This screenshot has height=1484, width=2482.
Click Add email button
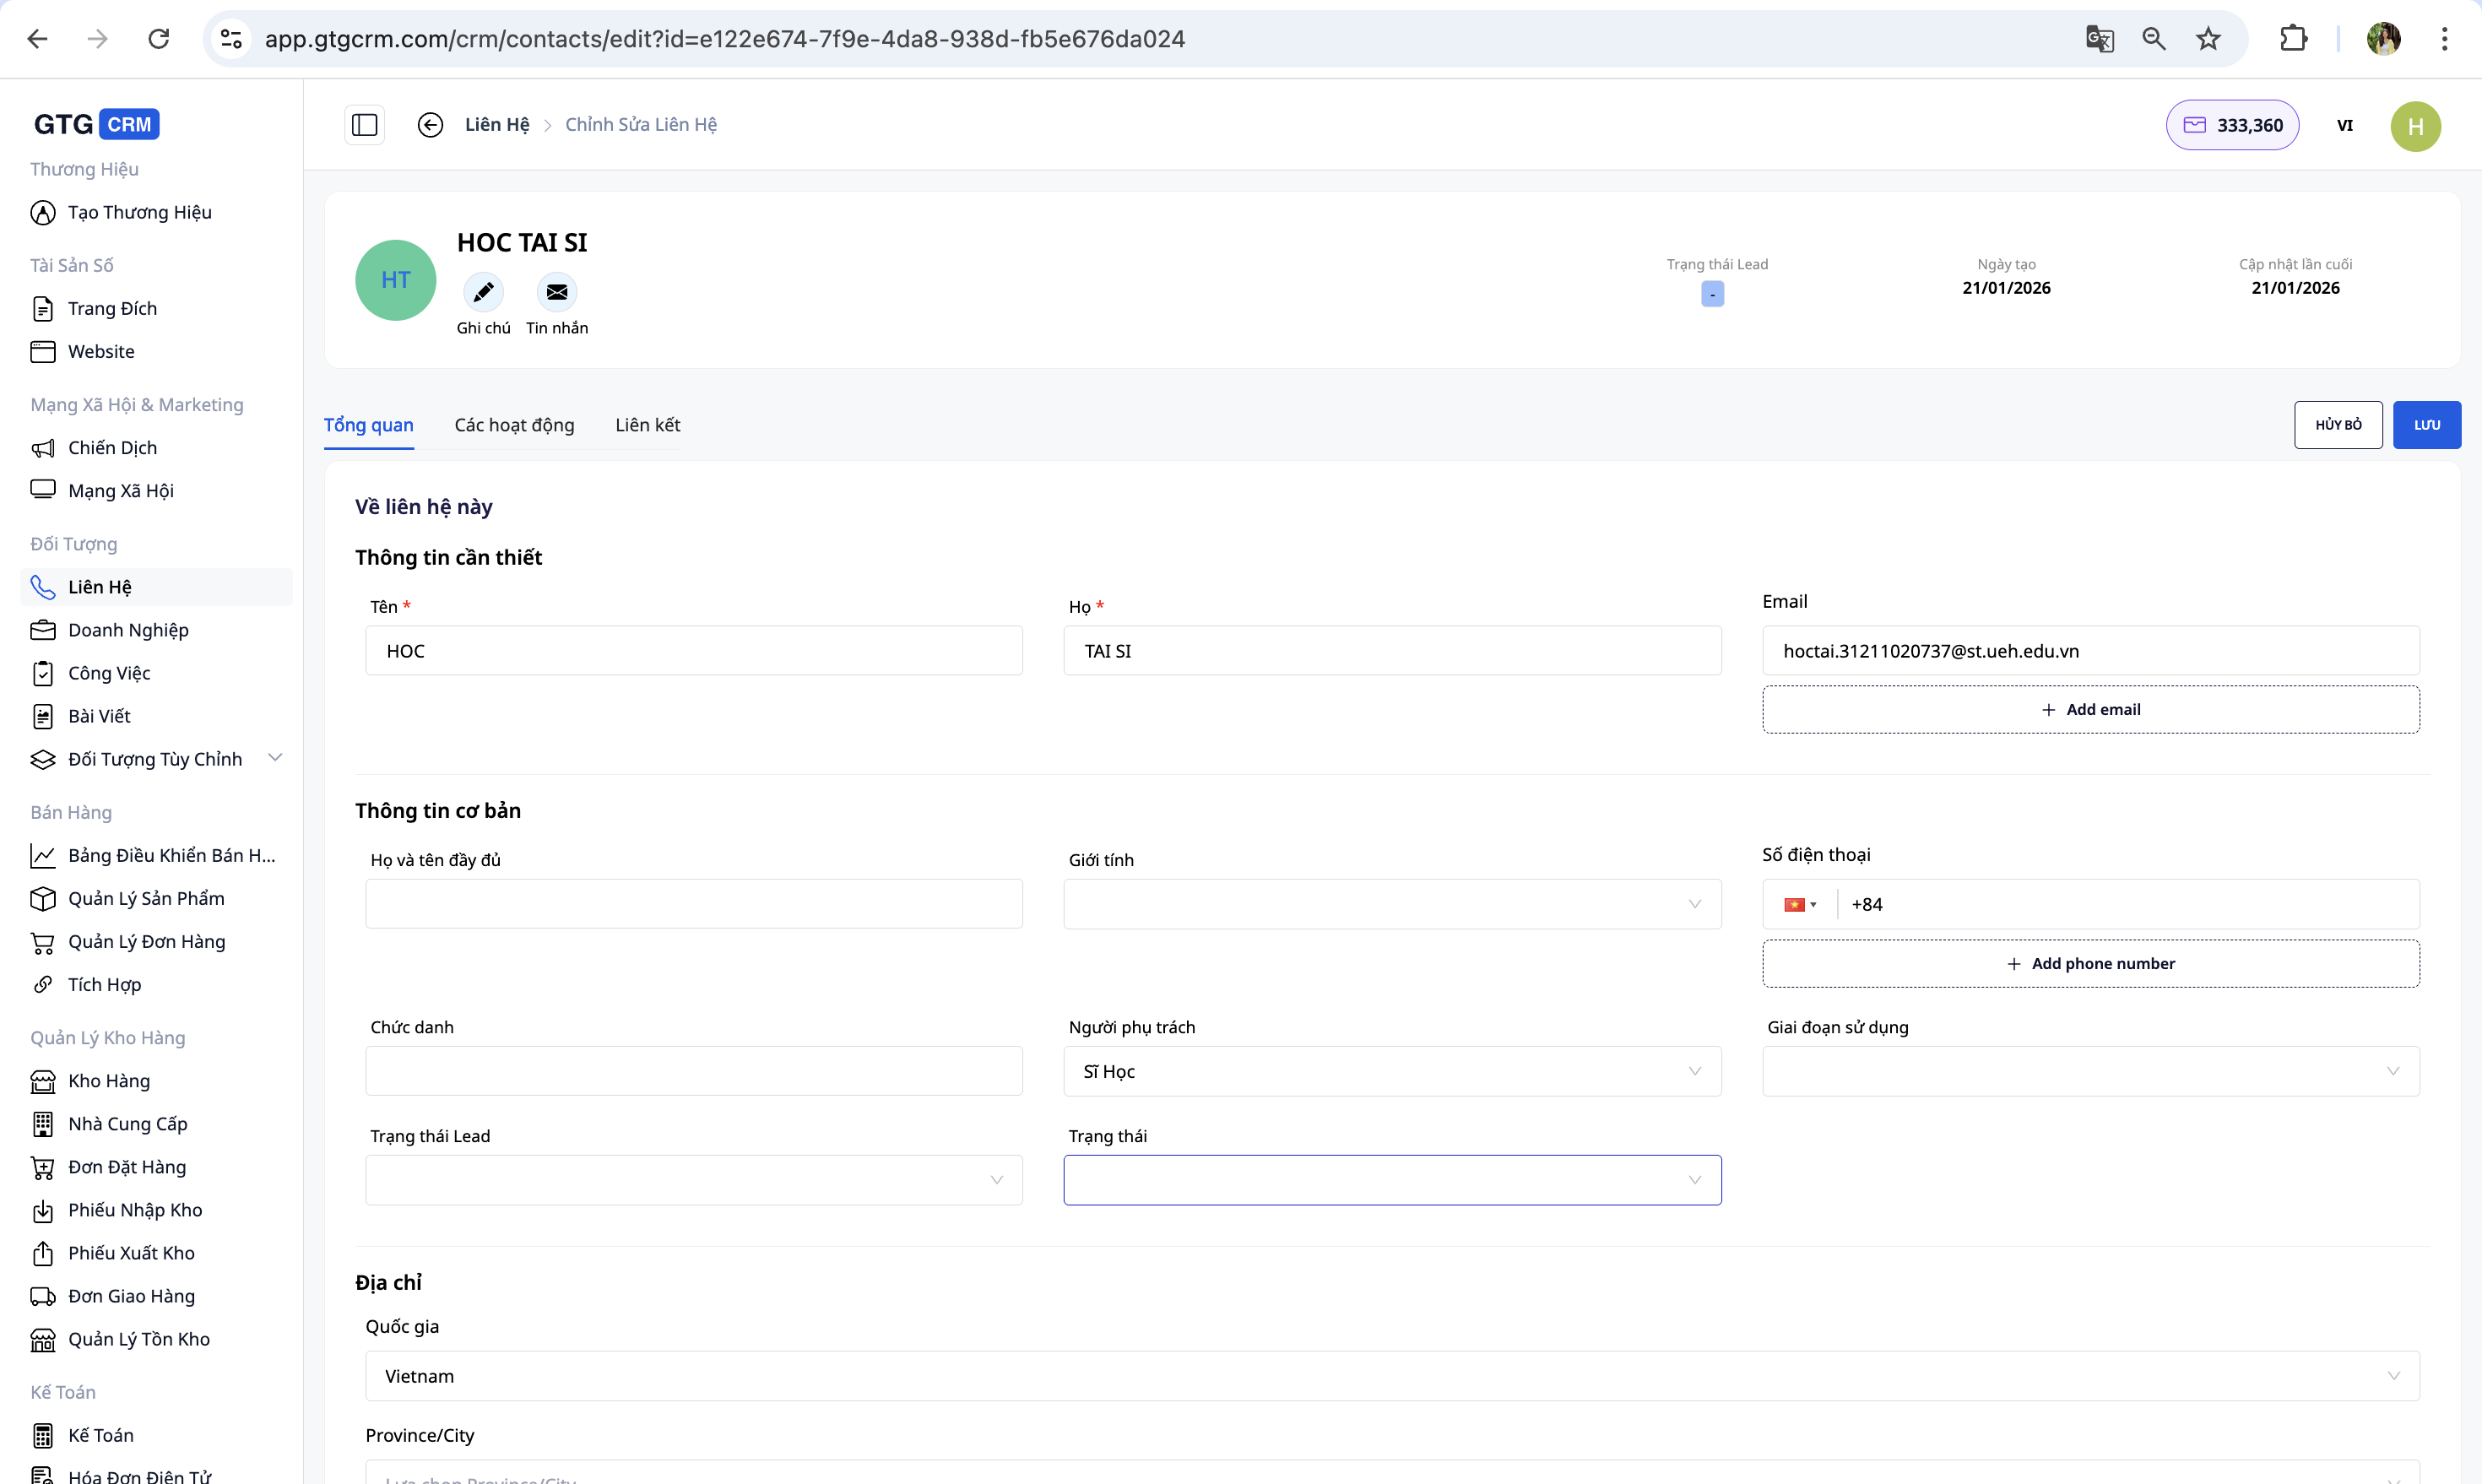(2090, 710)
